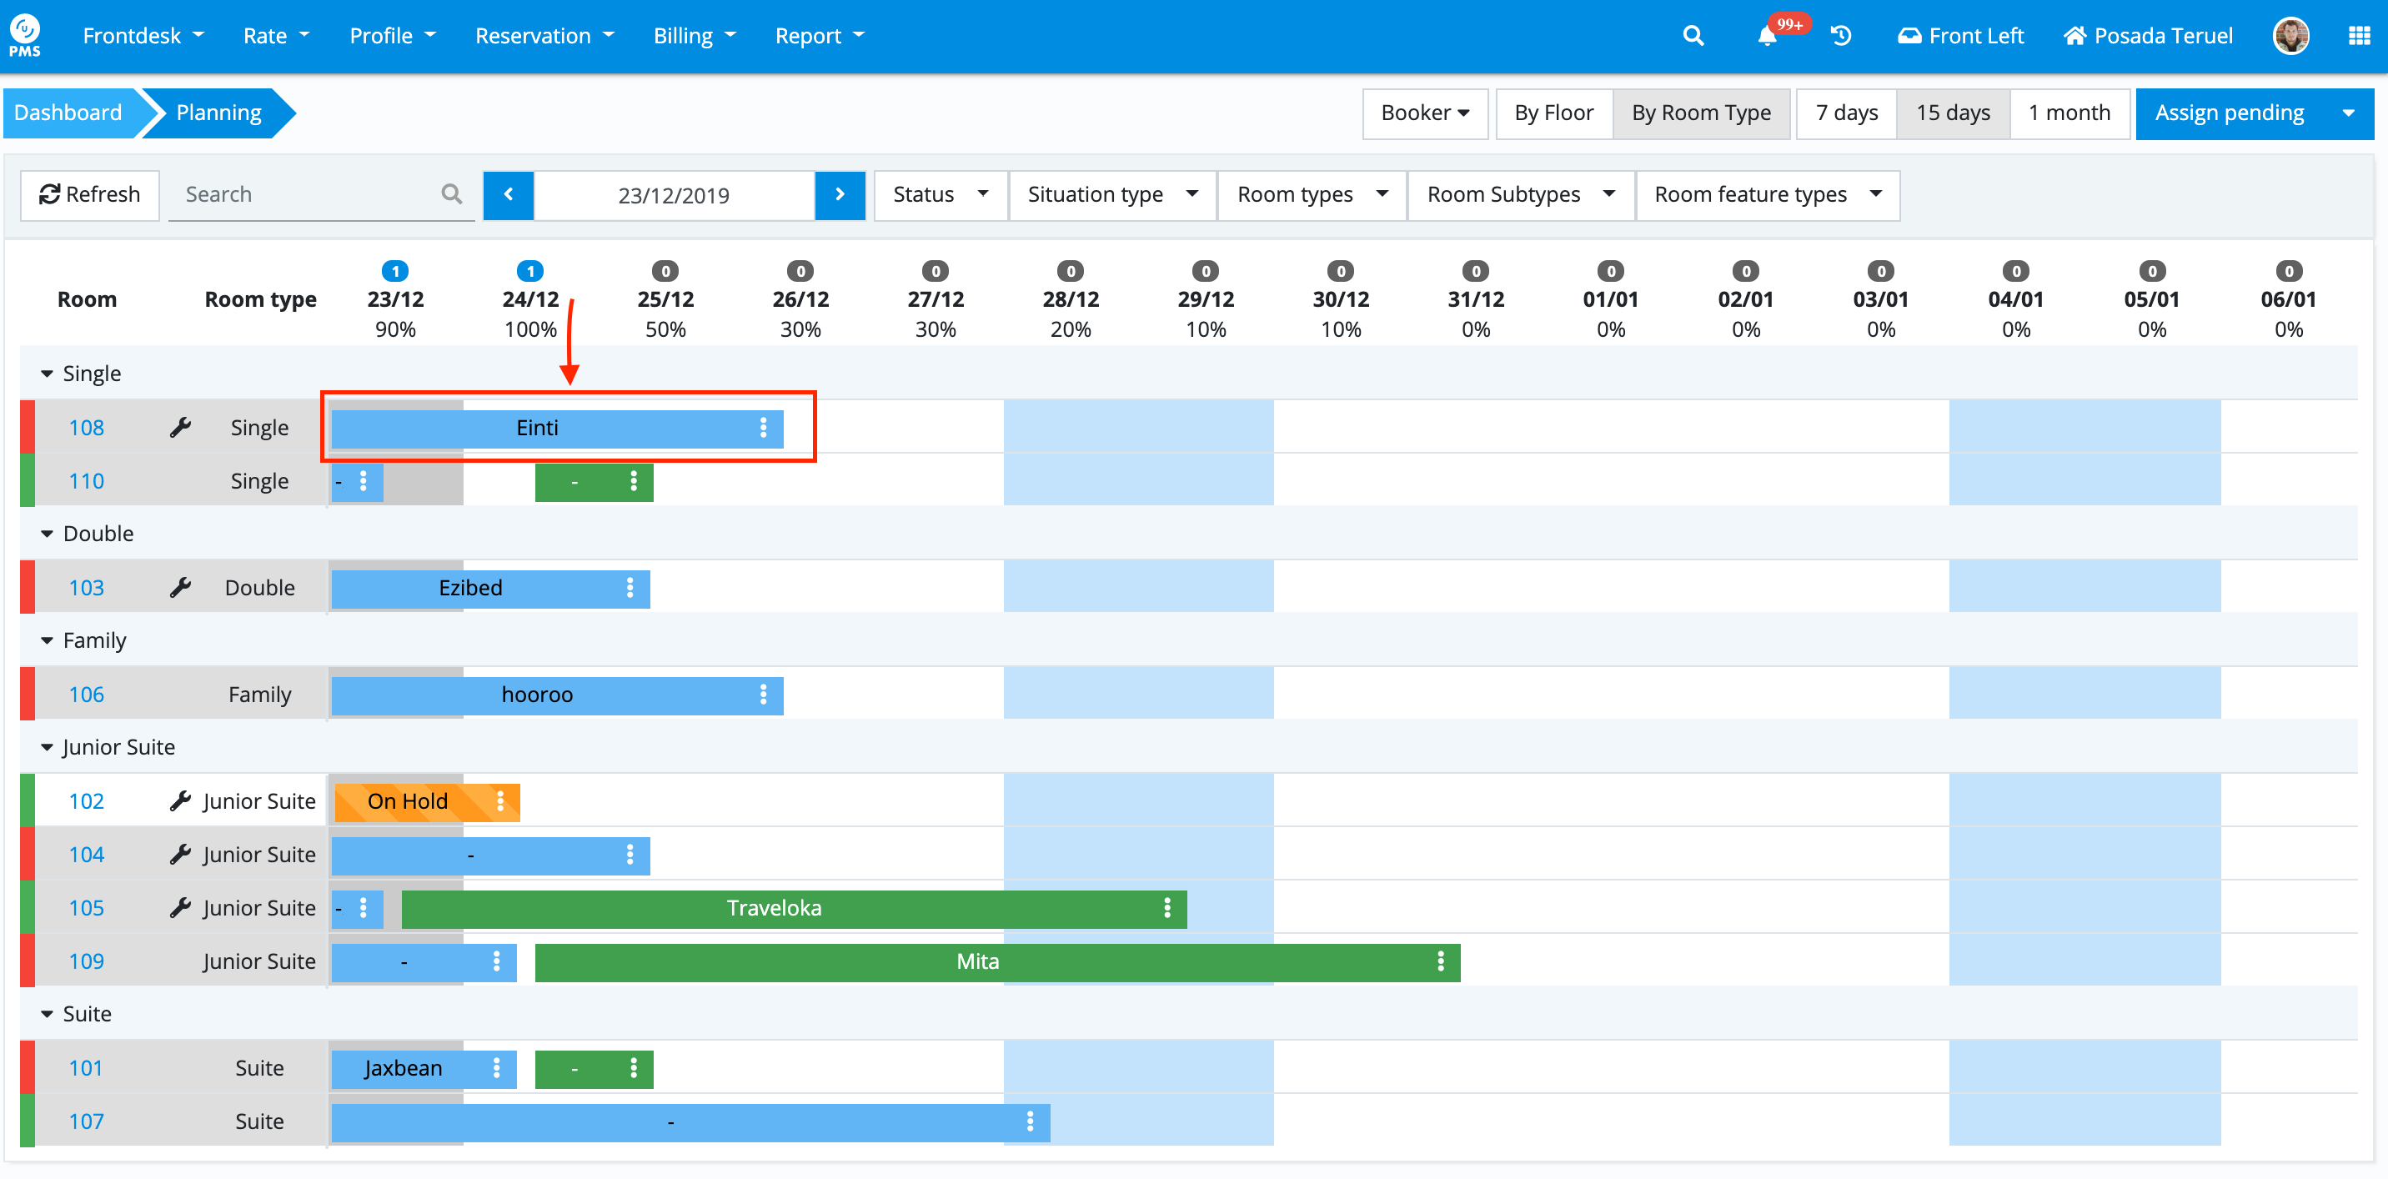The height and width of the screenshot is (1179, 2388).
Task: Click the user avatar picture
Action: tap(2290, 36)
